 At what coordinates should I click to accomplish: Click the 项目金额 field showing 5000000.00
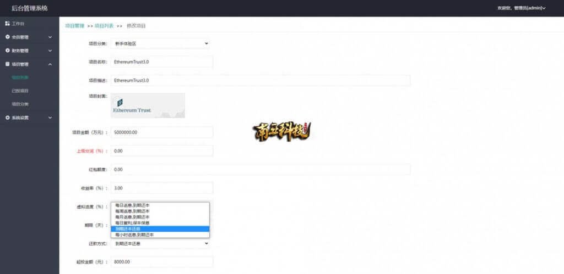[x=161, y=132]
